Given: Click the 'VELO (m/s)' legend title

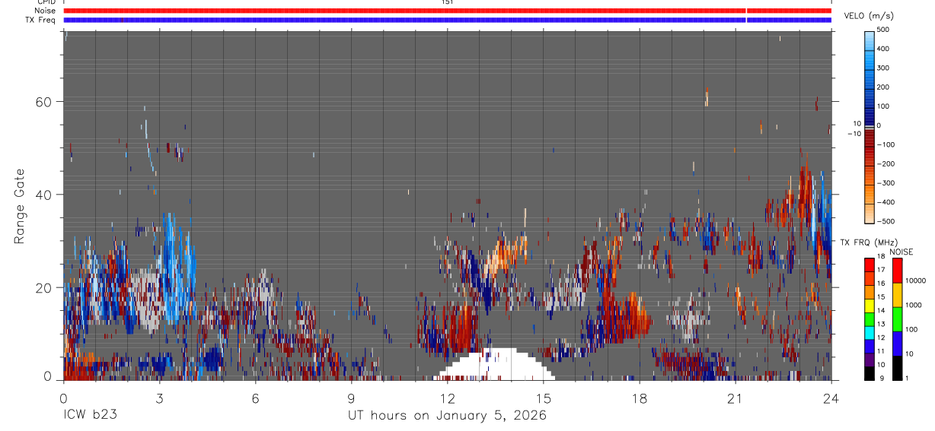Looking at the screenshot, I should coord(869,16).
